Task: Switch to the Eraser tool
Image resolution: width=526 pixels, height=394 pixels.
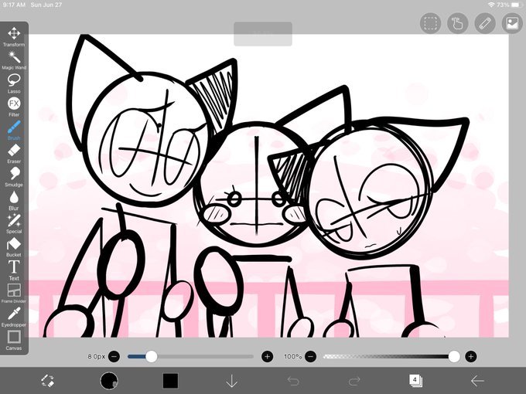Action: click(x=14, y=154)
